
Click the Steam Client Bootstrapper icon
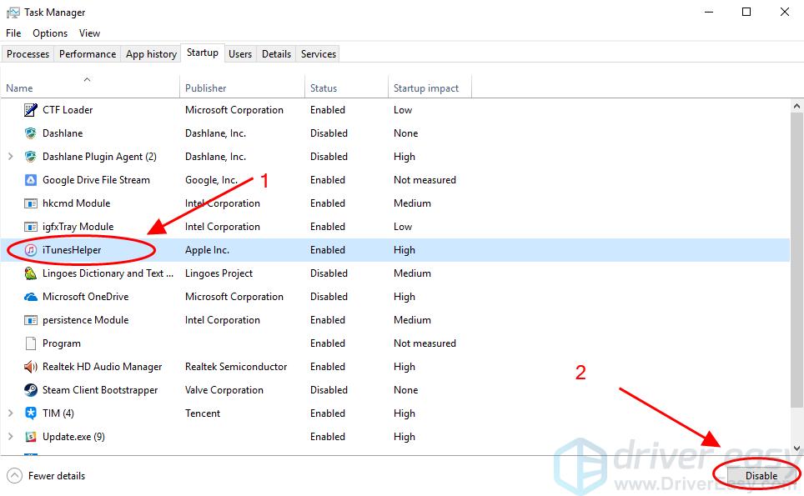click(31, 389)
